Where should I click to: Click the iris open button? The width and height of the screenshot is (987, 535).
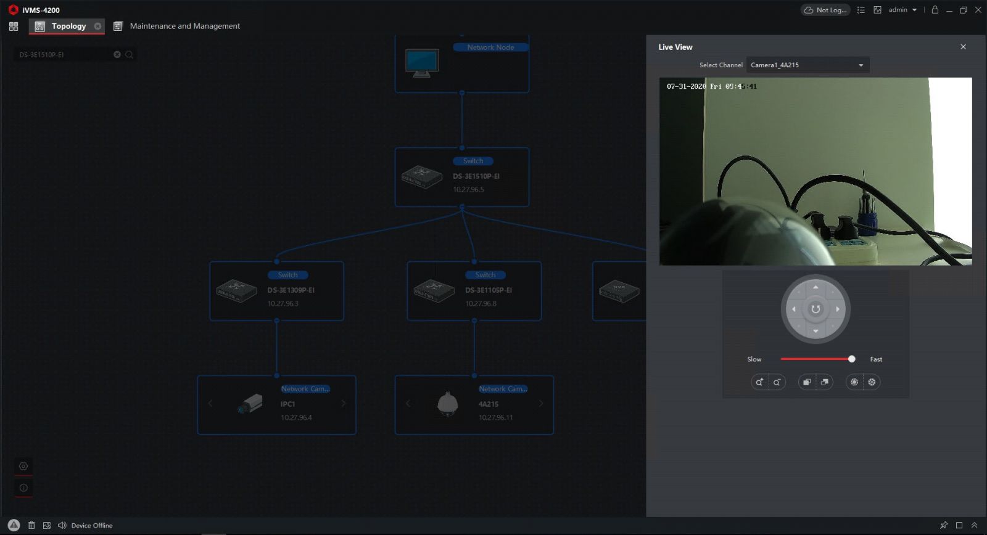tap(854, 382)
